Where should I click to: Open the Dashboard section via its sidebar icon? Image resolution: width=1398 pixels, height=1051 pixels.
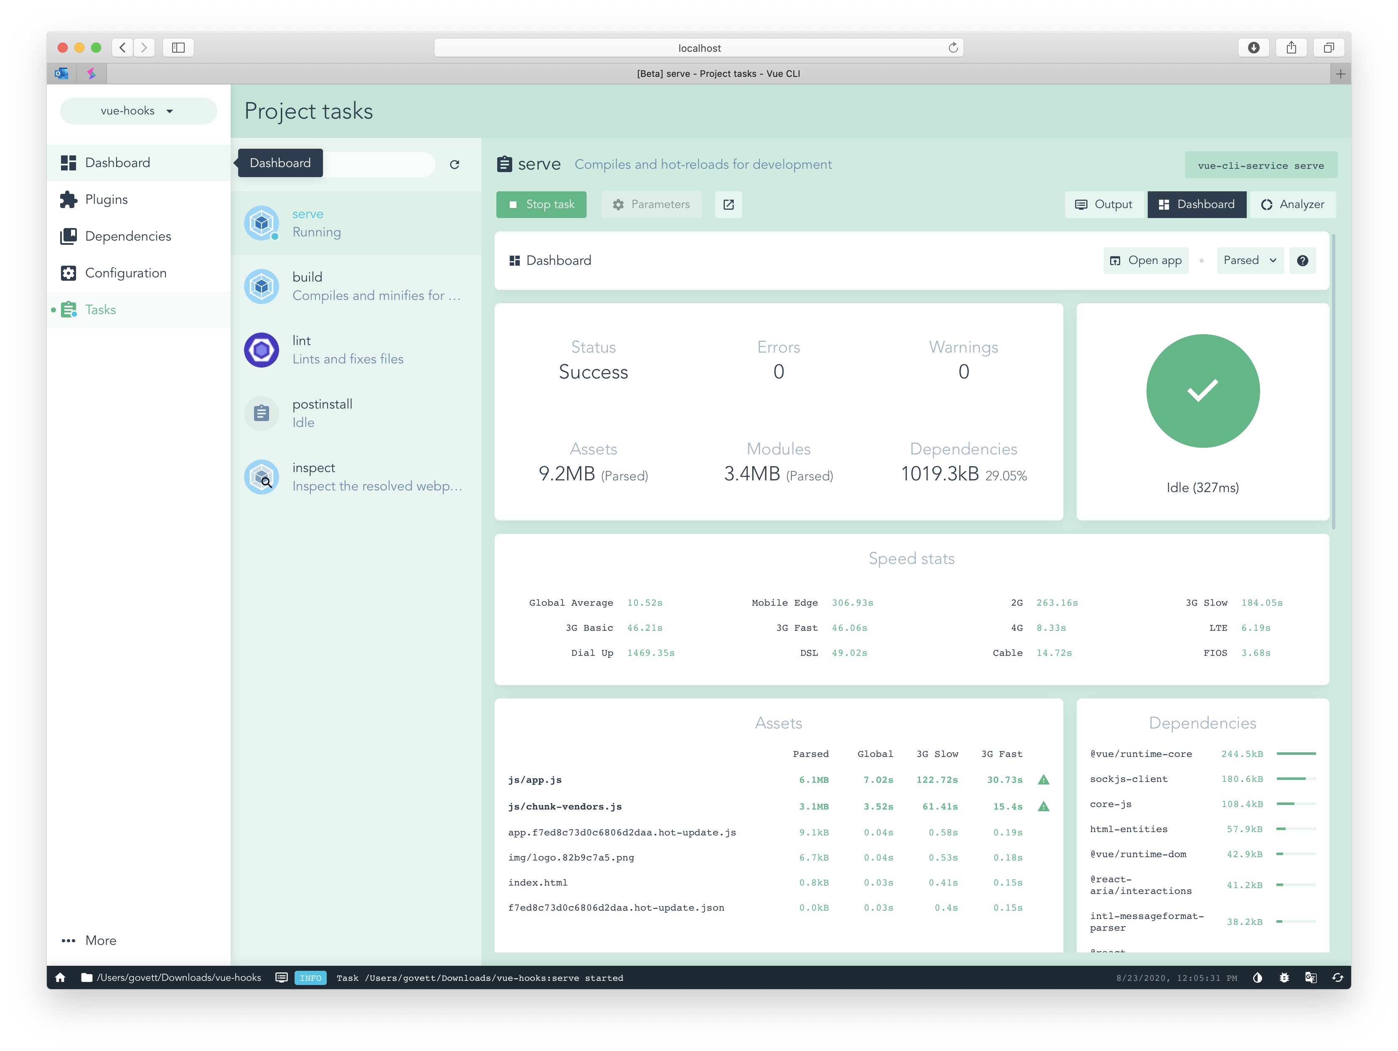(68, 162)
